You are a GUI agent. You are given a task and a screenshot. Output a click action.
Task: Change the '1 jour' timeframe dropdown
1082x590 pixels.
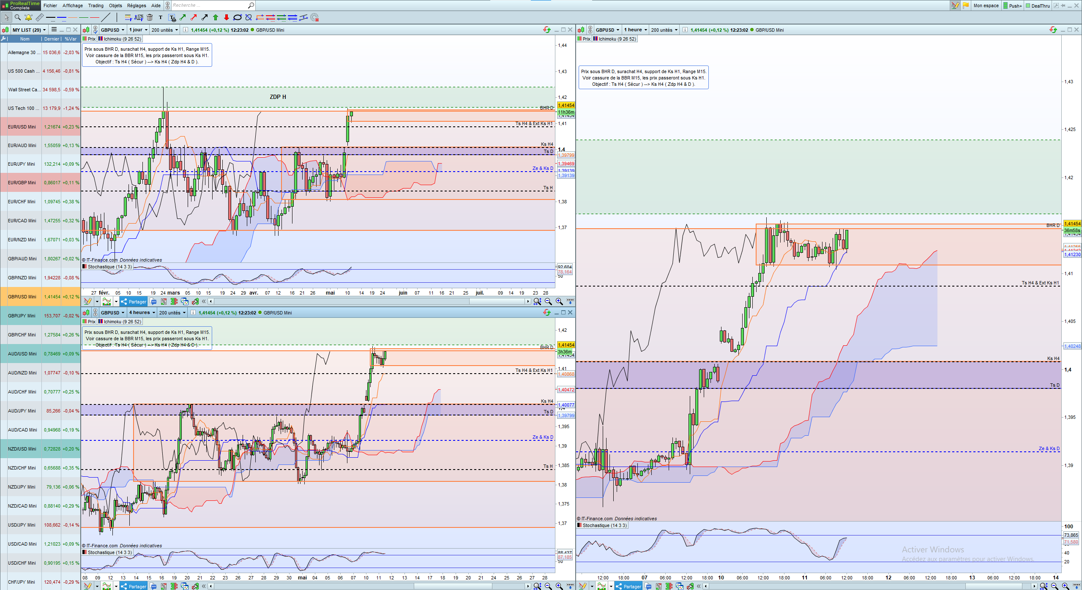(x=138, y=30)
